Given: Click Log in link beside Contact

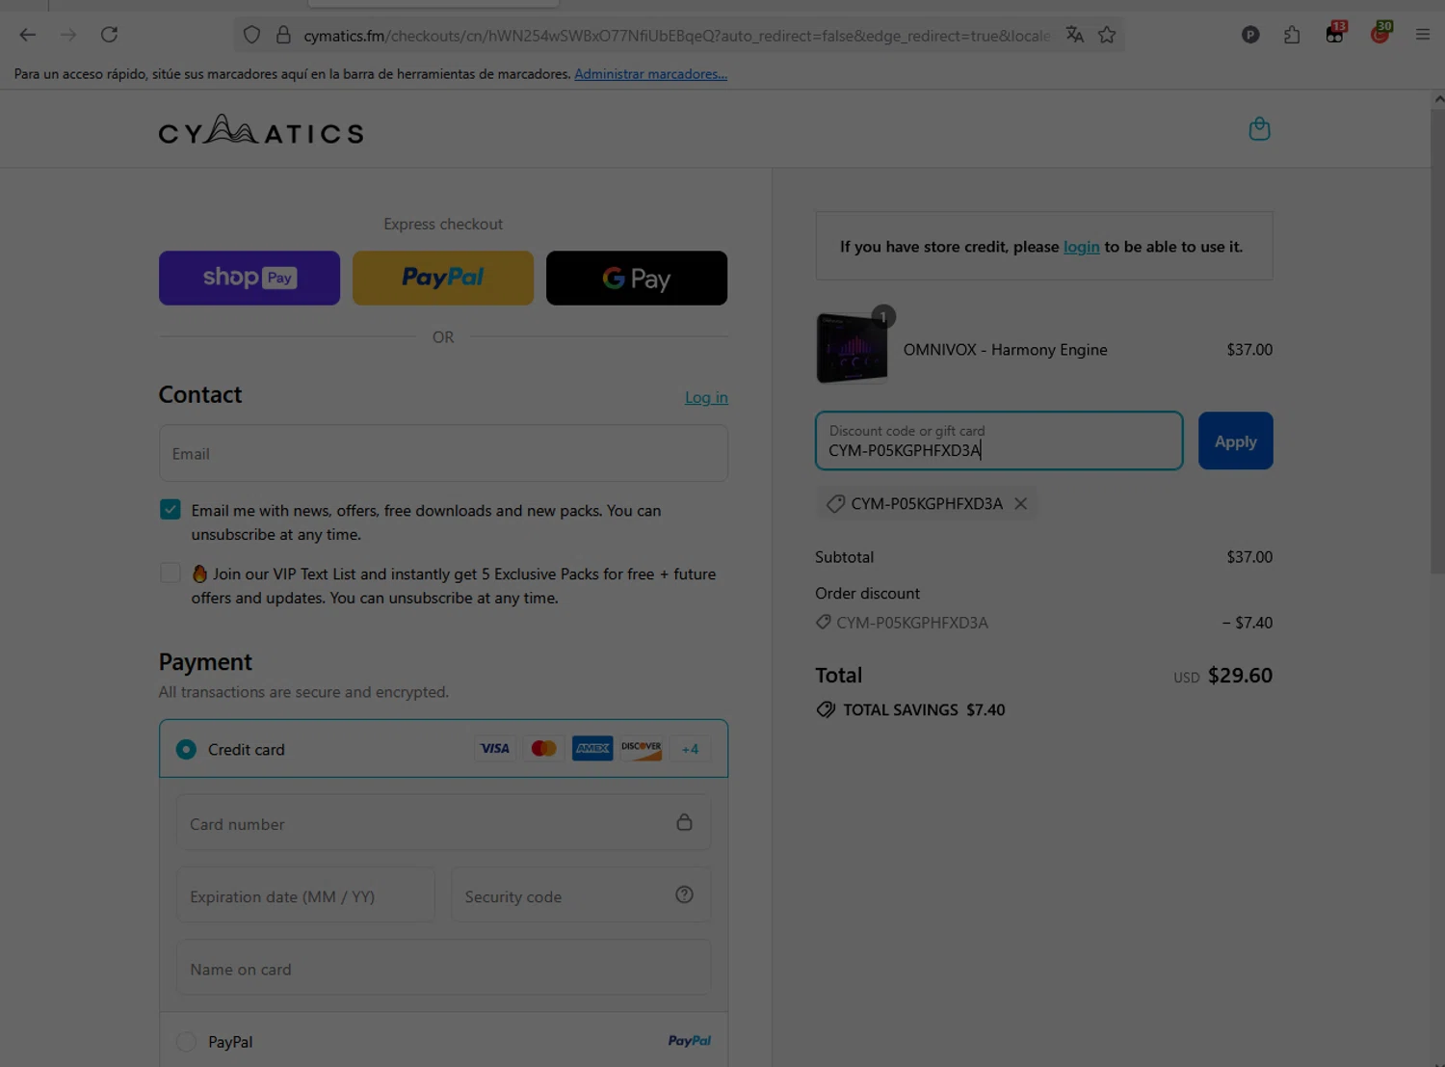Looking at the screenshot, I should 706,397.
